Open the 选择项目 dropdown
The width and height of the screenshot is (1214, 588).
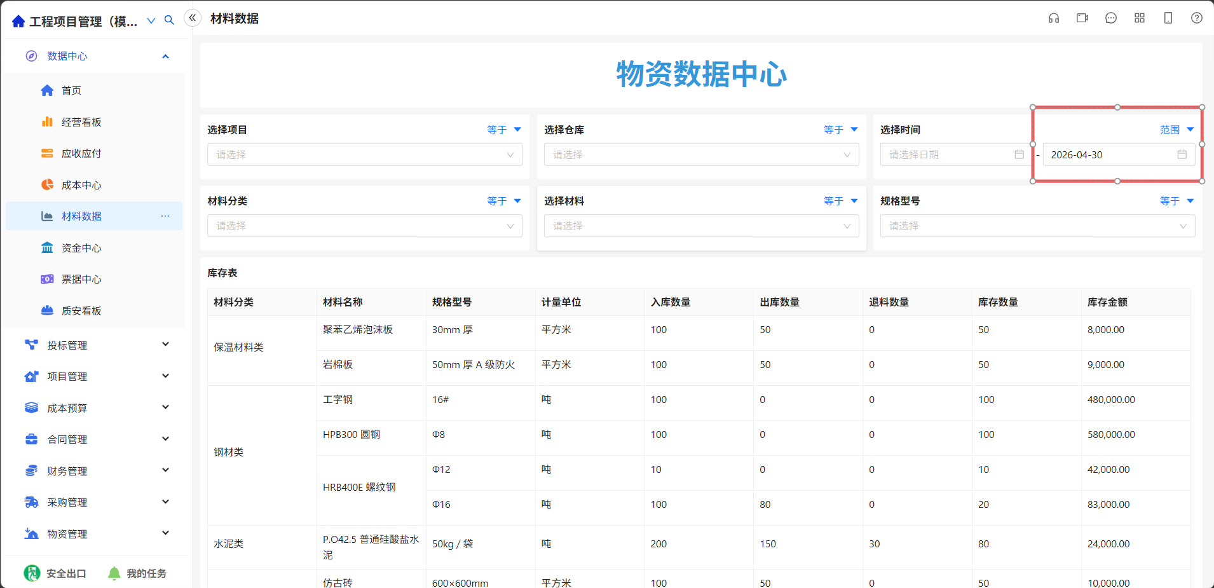(365, 154)
